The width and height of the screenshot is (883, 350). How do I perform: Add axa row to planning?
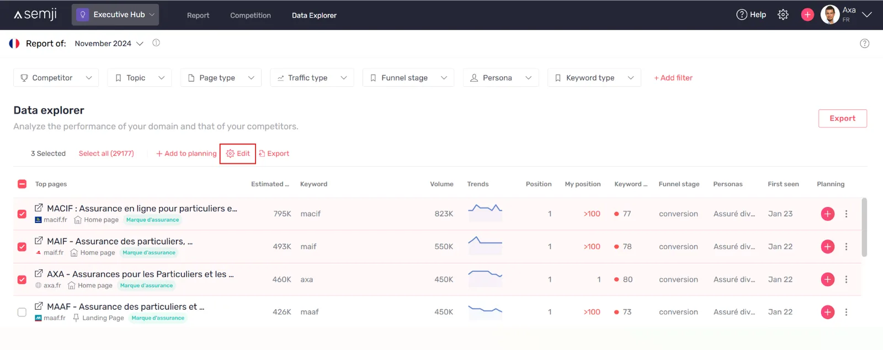pyautogui.click(x=828, y=279)
